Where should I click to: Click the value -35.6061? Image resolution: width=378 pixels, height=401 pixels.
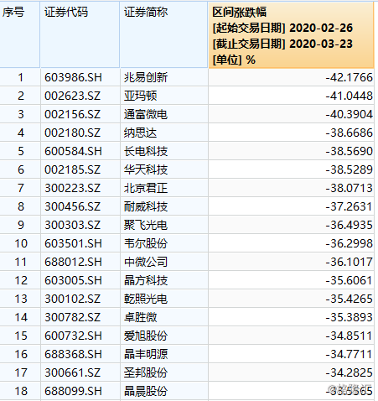point(350,280)
